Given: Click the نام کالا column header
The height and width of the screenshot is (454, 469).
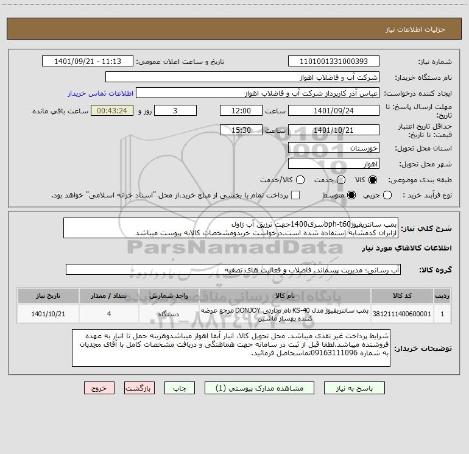Looking at the screenshot, I should click(x=285, y=296).
